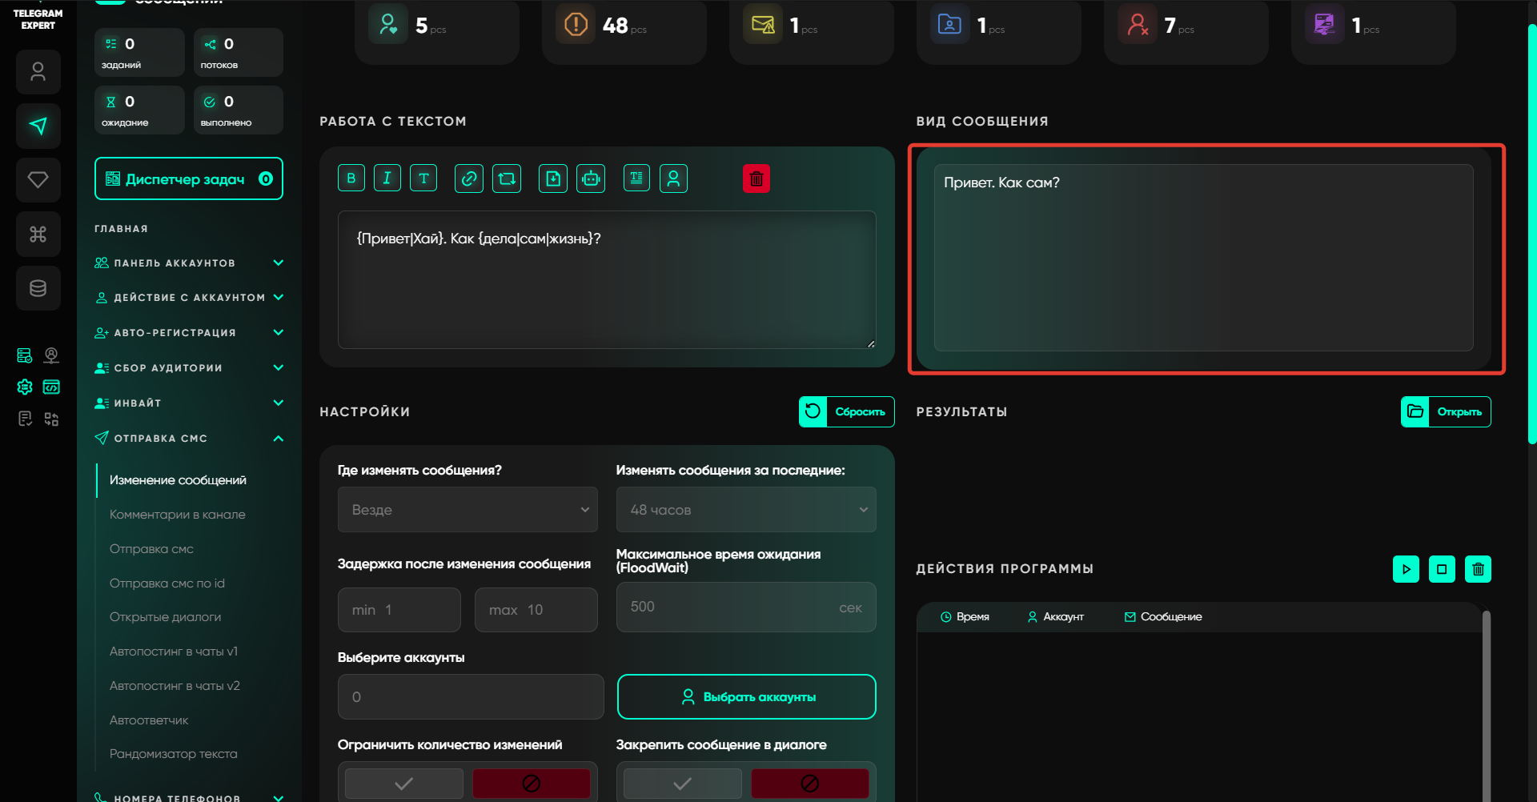The width and height of the screenshot is (1537, 802).
Task: Enable pinning message in dialog
Action: (682, 784)
